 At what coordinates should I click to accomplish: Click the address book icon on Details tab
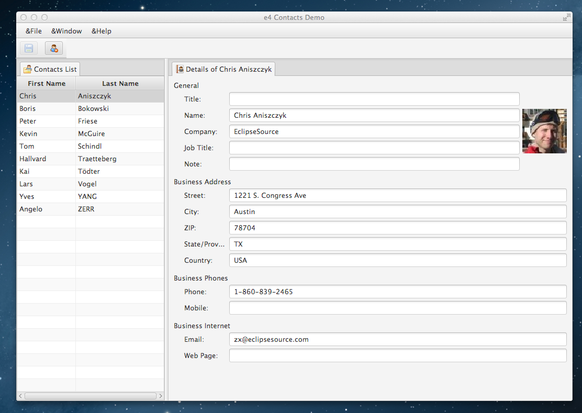pos(180,69)
